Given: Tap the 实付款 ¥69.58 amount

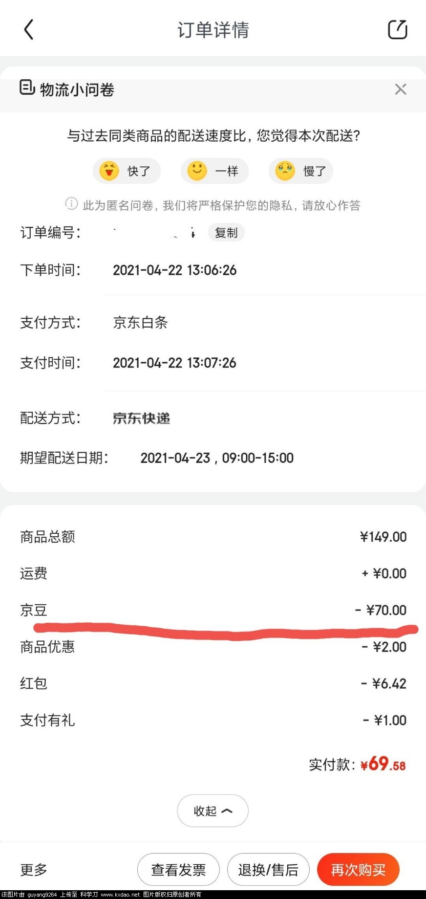Looking at the screenshot, I should [x=383, y=764].
